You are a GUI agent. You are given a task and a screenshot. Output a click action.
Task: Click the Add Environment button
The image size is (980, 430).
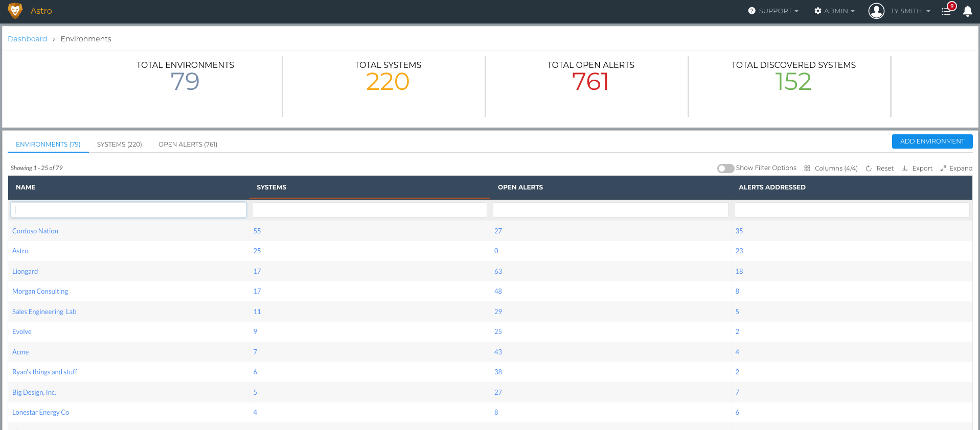click(x=932, y=141)
